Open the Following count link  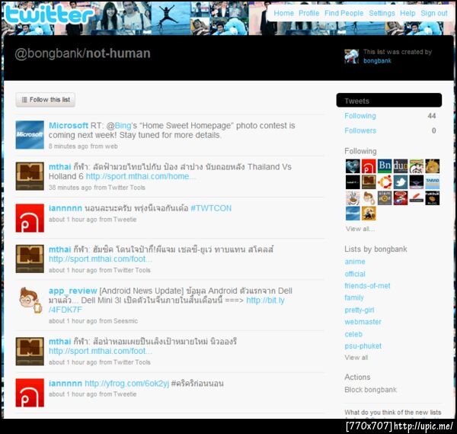(360, 116)
